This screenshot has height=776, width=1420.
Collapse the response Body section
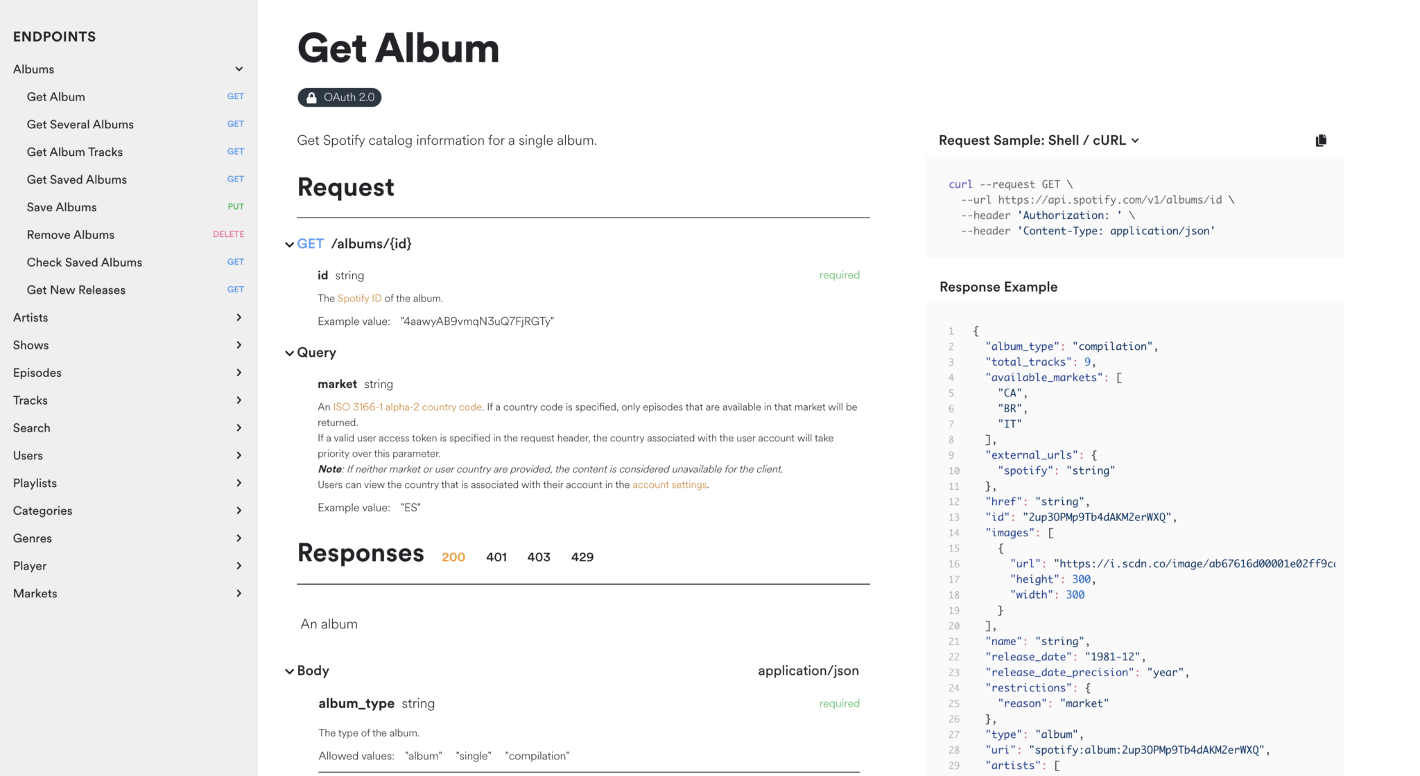coord(289,671)
